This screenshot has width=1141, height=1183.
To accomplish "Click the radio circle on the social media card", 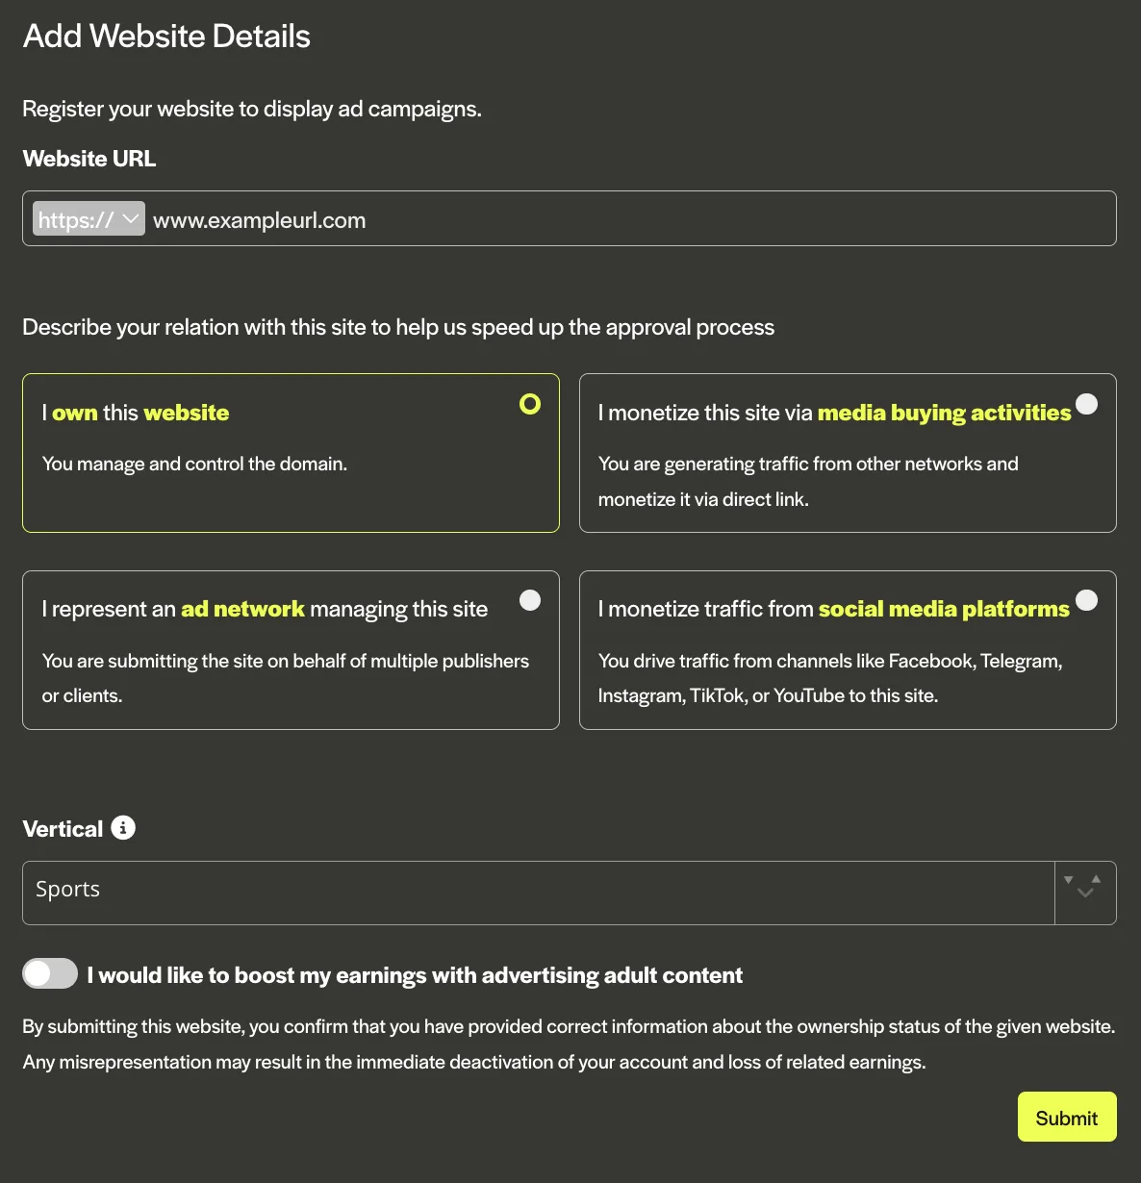I will tap(1087, 599).
